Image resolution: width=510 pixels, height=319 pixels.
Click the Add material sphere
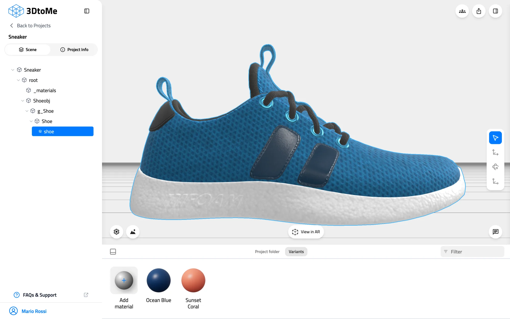(124, 280)
